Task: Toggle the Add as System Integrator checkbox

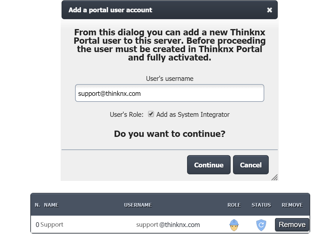Action: point(151,114)
